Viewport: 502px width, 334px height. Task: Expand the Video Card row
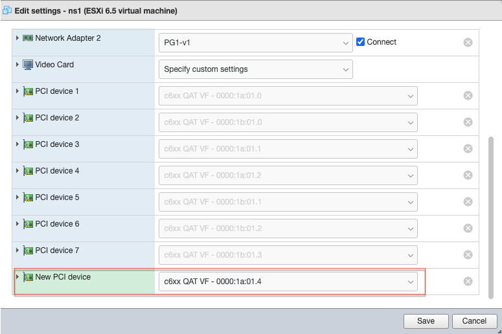pos(17,64)
